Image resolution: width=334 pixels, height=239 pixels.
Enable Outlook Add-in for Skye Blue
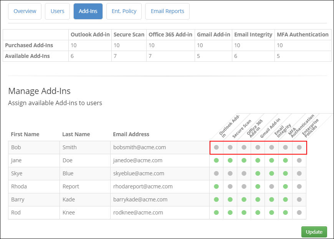click(216, 173)
